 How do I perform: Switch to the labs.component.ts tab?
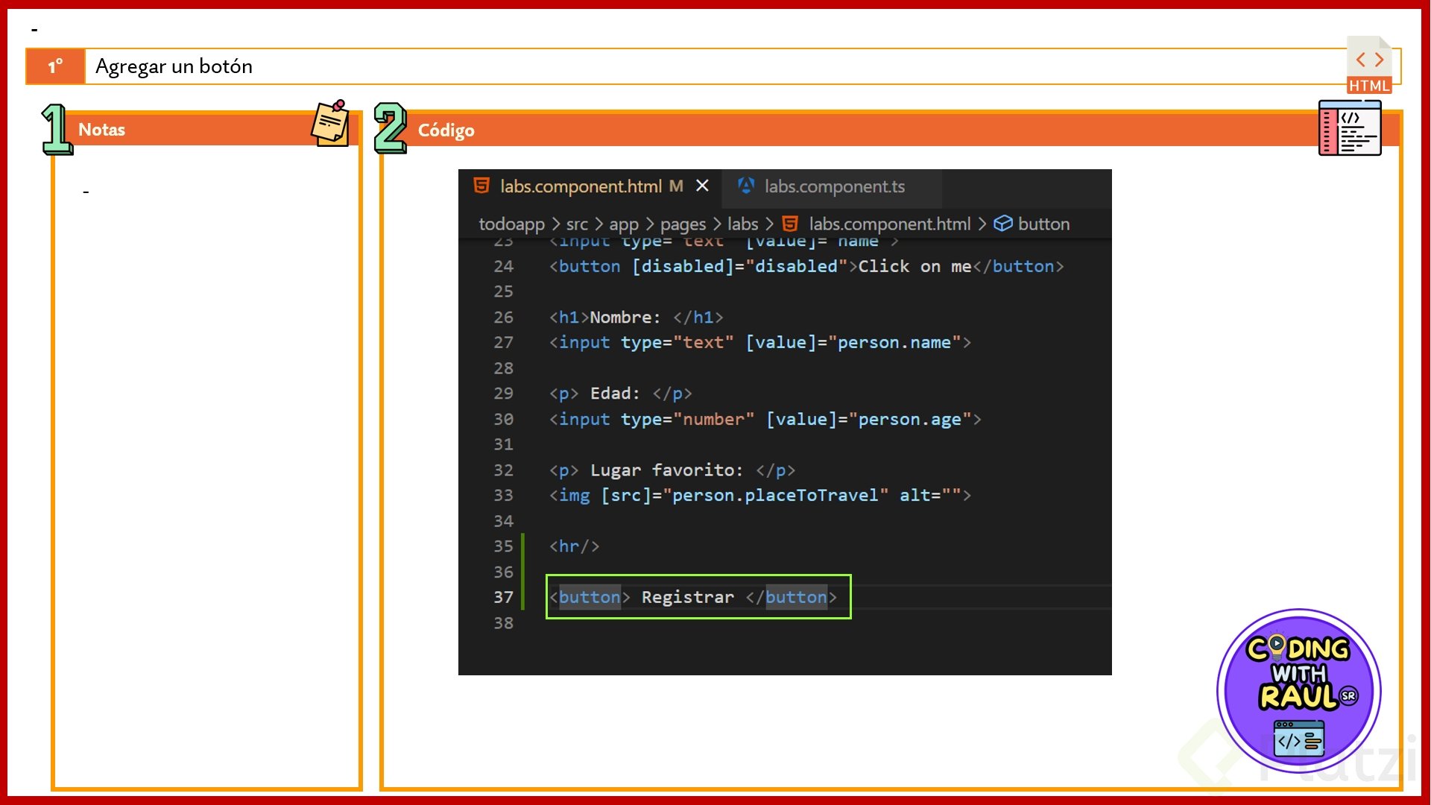(x=834, y=186)
